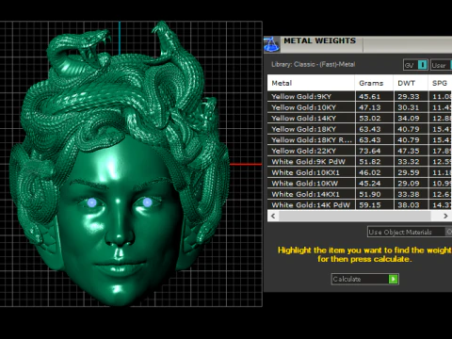Select the White Gold:14KX1 row

[360, 194]
